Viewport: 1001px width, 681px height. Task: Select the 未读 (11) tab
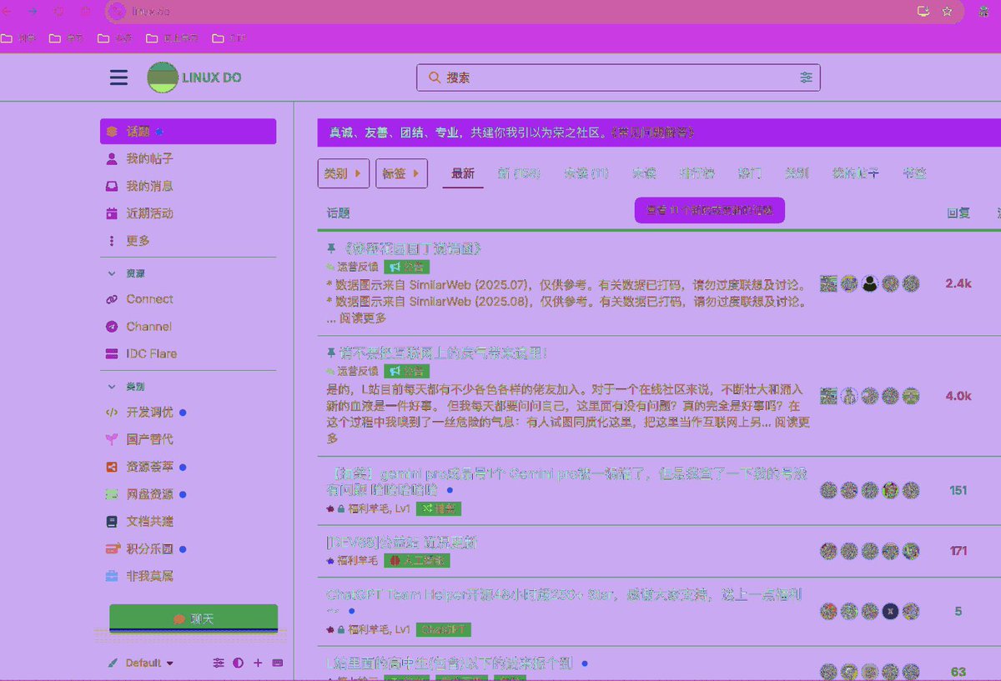click(x=586, y=173)
